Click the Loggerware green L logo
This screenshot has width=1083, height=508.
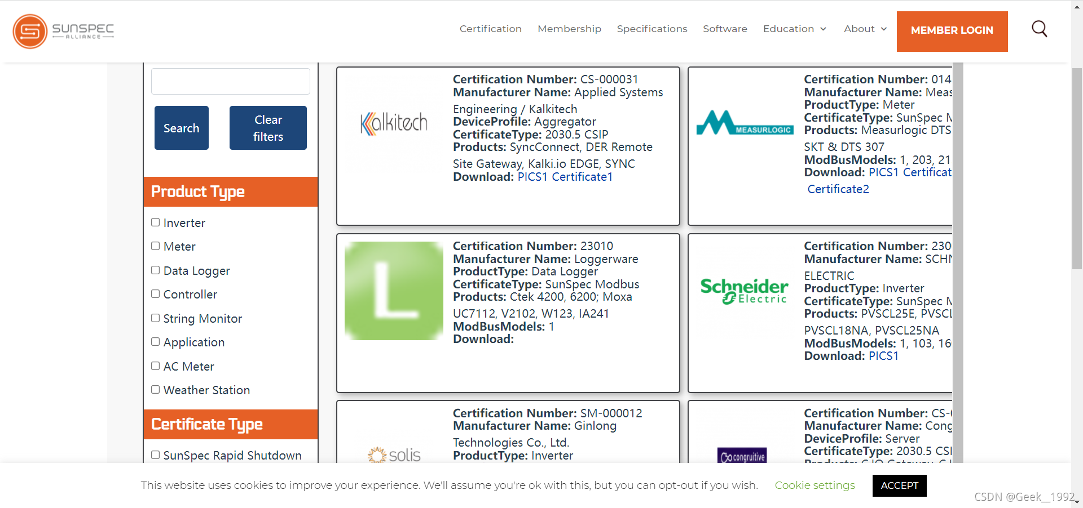(394, 291)
